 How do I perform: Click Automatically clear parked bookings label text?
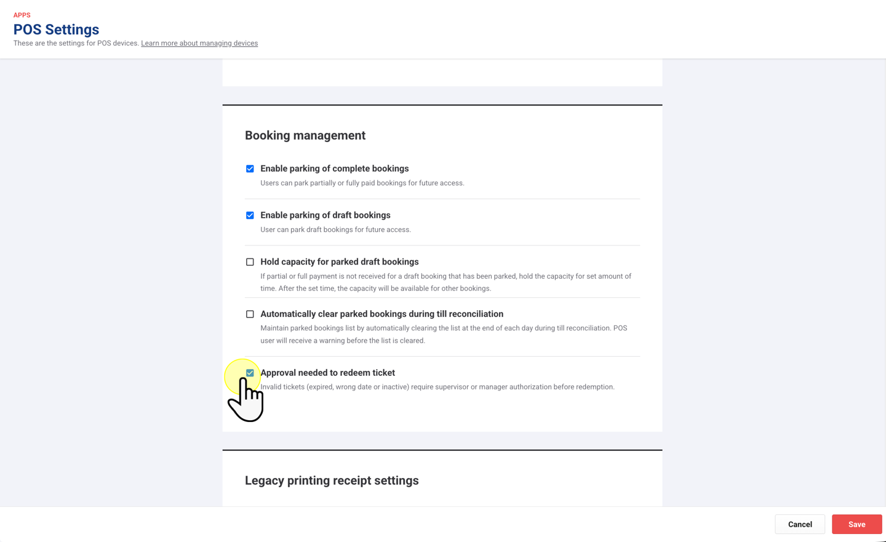click(381, 314)
